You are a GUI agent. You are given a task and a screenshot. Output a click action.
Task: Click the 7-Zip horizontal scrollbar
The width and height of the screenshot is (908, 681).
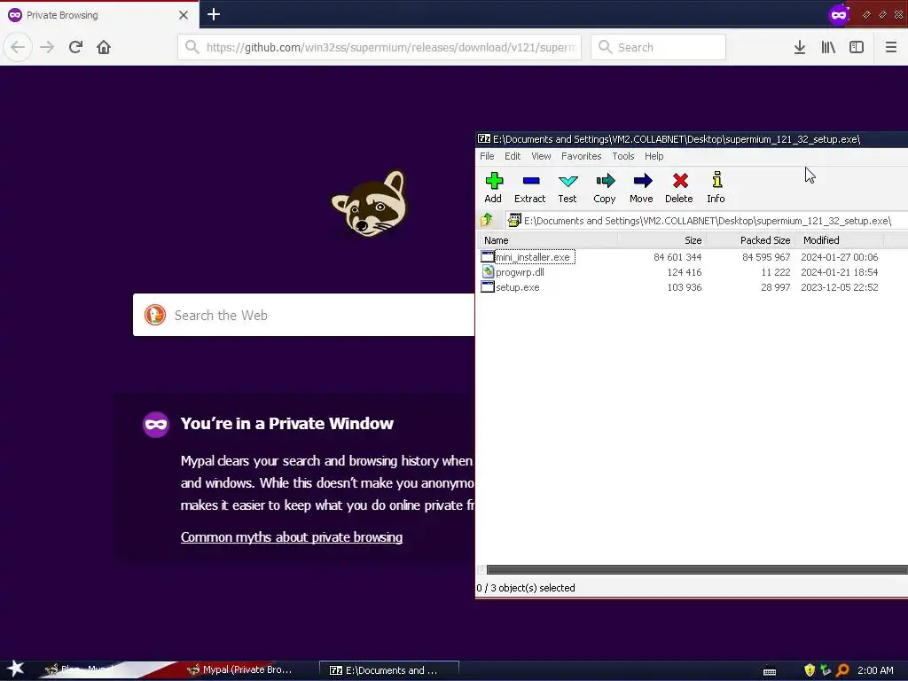697,570
